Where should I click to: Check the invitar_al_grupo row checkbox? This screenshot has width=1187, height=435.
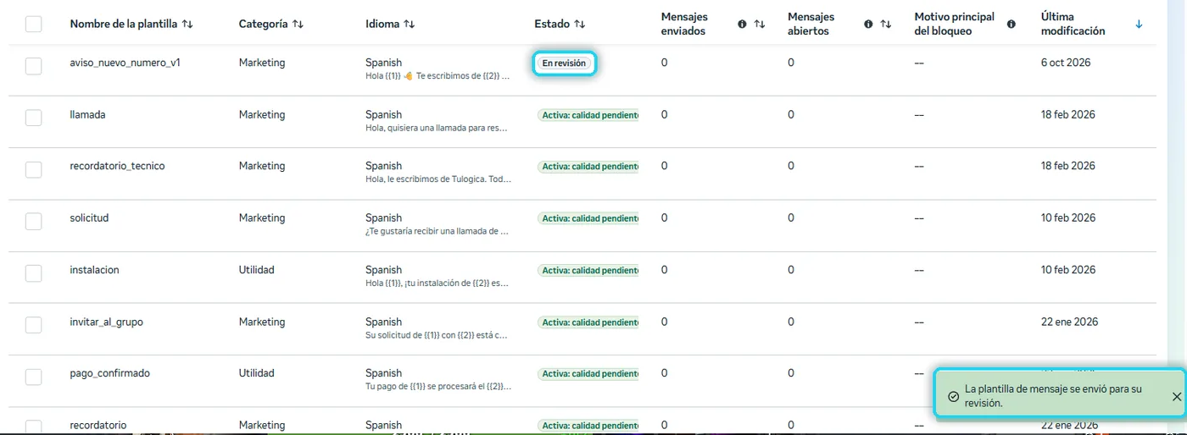[33, 324]
